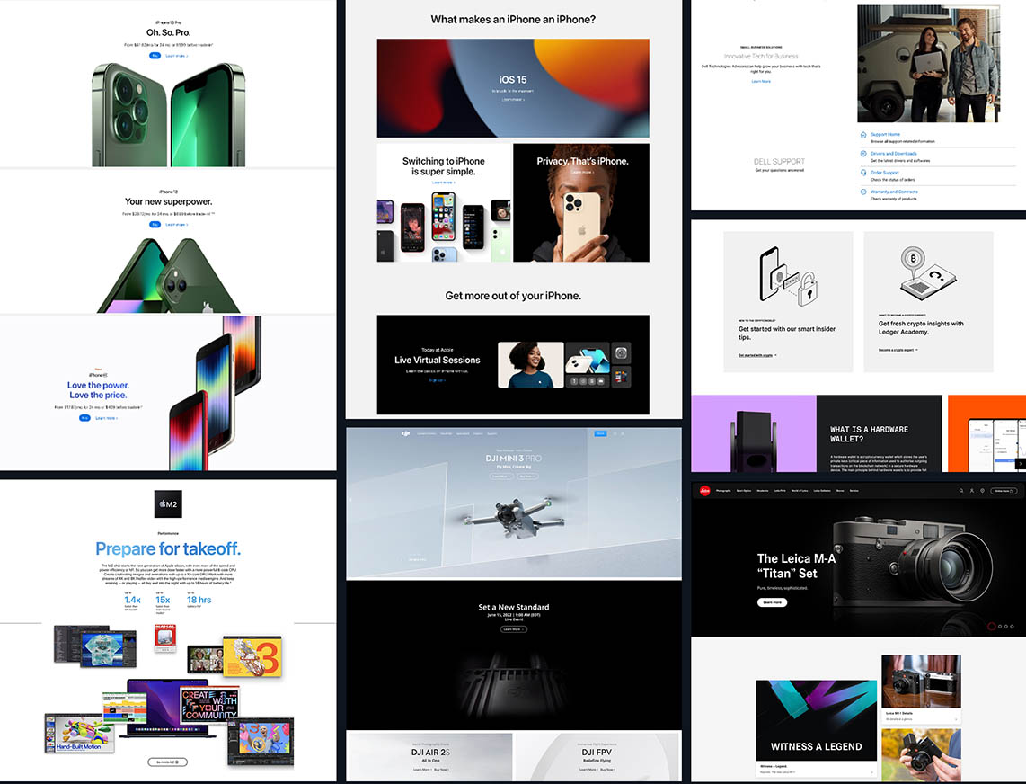The width and height of the screenshot is (1026, 784).
Task: Click the Order Support headset icon
Action: pos(863,173)
